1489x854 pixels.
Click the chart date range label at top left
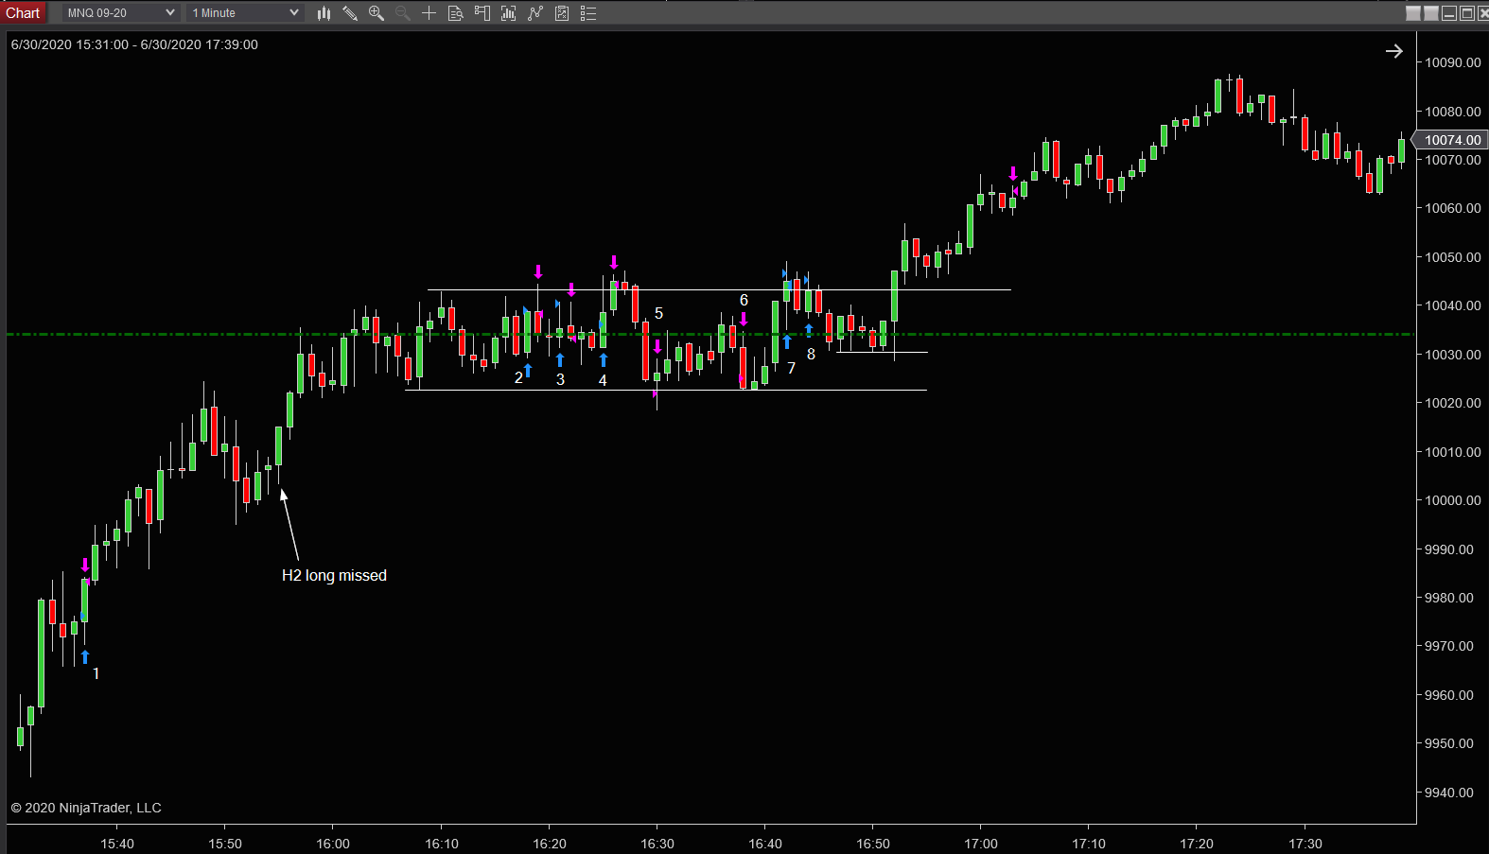tap(134, 44)
